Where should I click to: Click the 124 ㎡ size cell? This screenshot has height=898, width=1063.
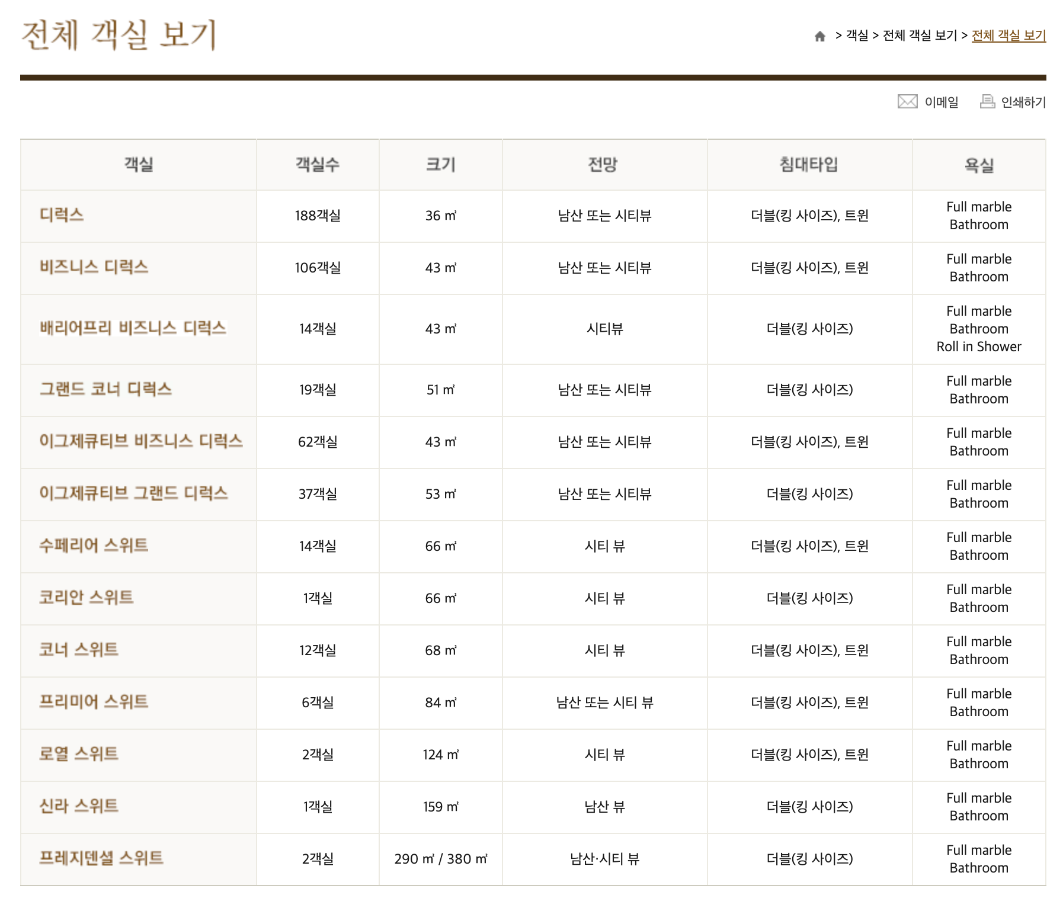click(441, 755)
